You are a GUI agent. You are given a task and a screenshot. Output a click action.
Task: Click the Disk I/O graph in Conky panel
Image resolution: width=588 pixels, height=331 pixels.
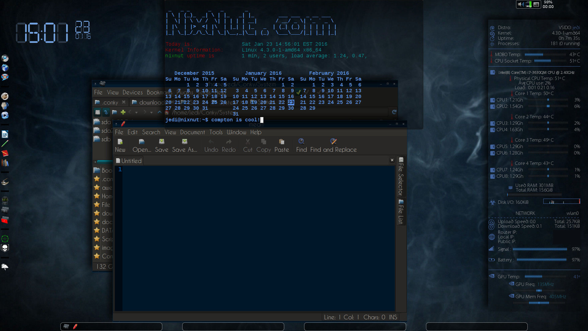562,201
